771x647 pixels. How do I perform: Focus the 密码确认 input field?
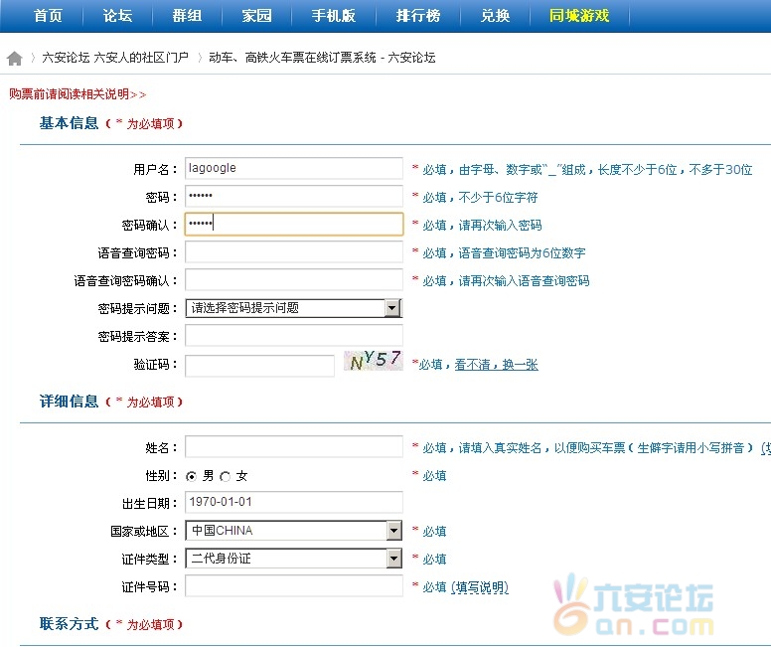(x=294, y=224)
